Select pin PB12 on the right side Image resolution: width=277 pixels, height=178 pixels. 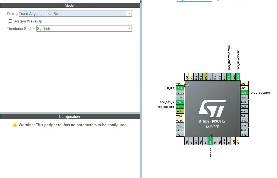click(x=244, y=135)
